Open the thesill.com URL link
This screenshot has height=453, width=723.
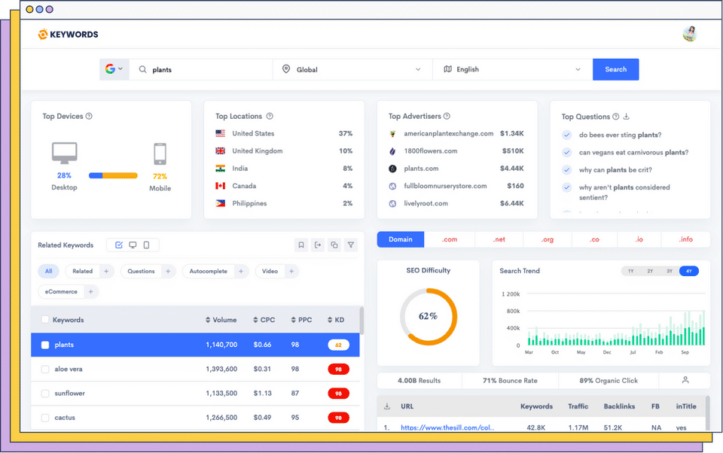pos(447,427)
